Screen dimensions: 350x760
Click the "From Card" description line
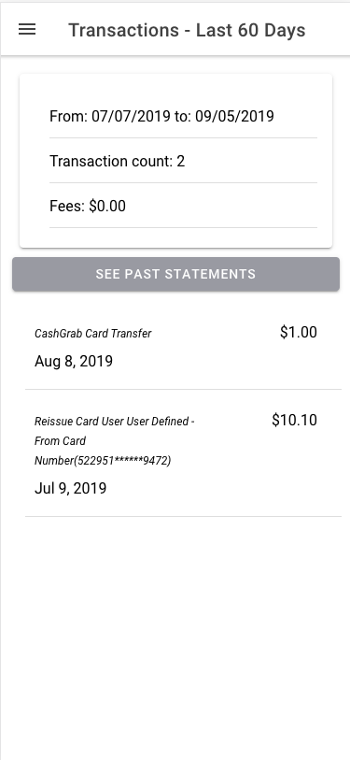[60, 441]
